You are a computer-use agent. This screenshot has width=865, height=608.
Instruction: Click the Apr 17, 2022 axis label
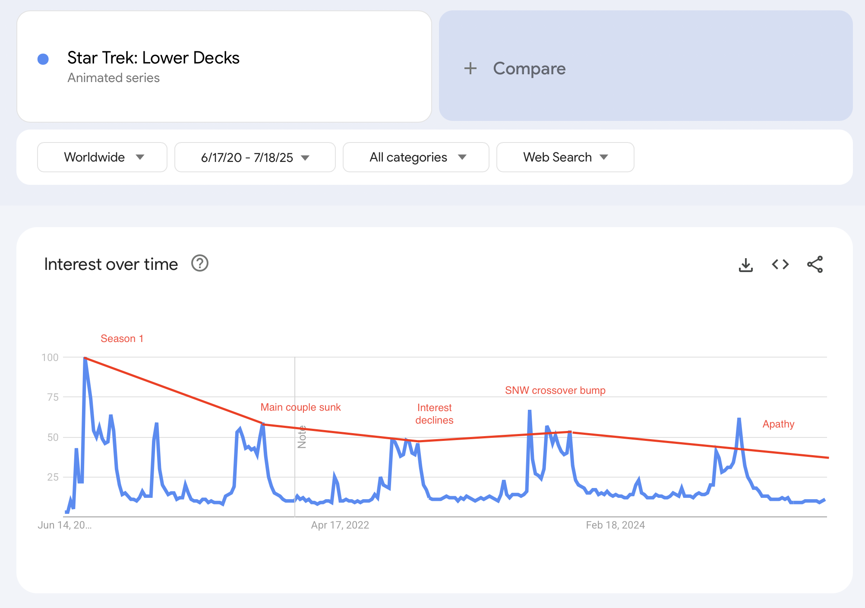pyautogui.click(x=340, y=525)
